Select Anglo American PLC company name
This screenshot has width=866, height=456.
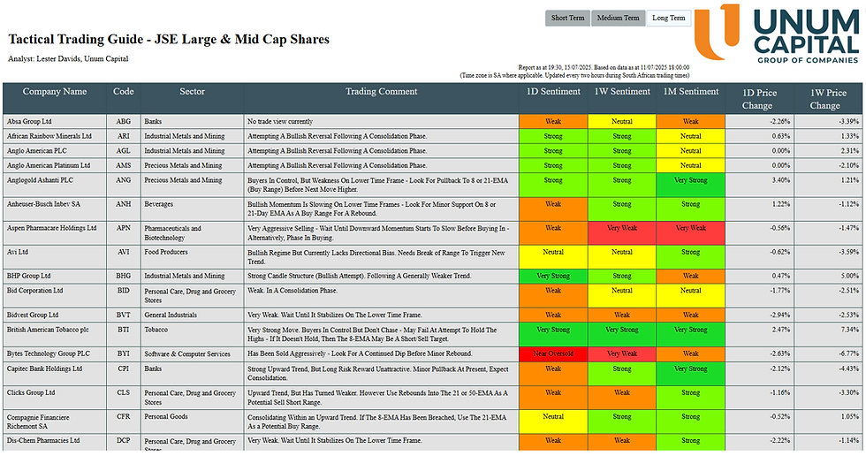click(36, 151)
